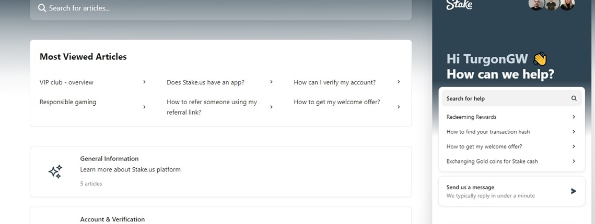The image size is (595, 224).
Task: Focus the Search for help field
Action: [x=511, y=98]
